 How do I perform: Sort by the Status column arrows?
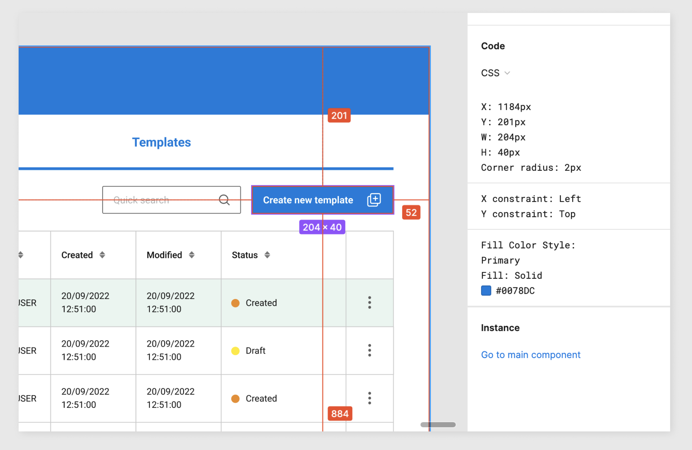[267, 255]
